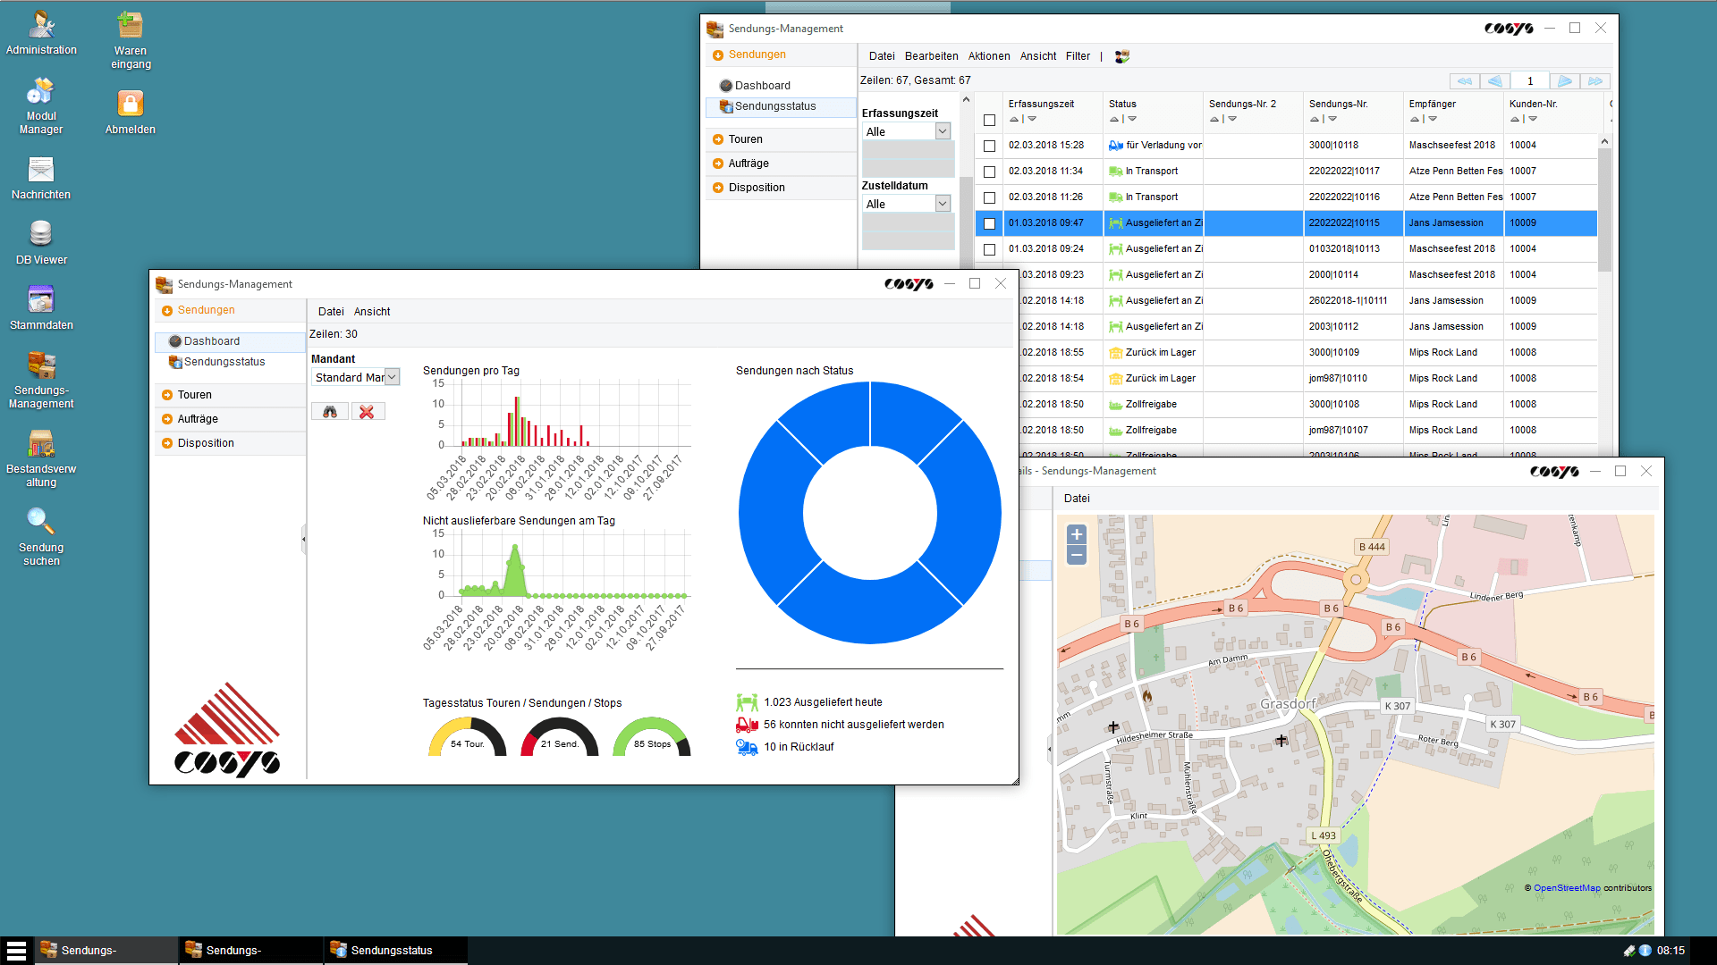Image resolution: width=1717 pixels, height=965 pixels.
Task: Tick the checkbox beside the 02.03.2018 15:28 shipment
Action: (x=989, y=145)
